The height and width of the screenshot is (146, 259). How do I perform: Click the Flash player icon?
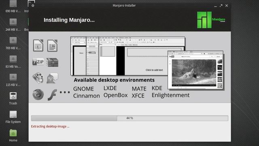pos(52,94)
